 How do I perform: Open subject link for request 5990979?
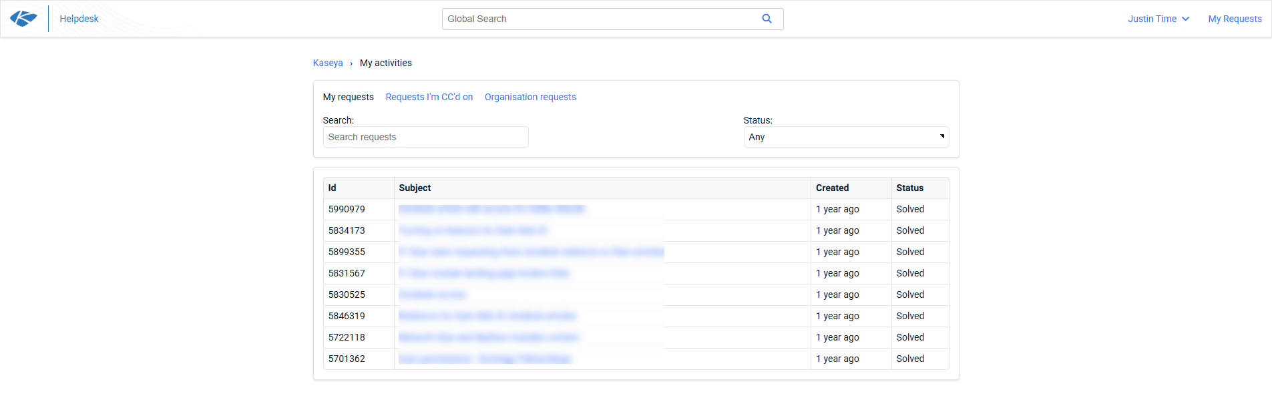click(x=491, y=209)
